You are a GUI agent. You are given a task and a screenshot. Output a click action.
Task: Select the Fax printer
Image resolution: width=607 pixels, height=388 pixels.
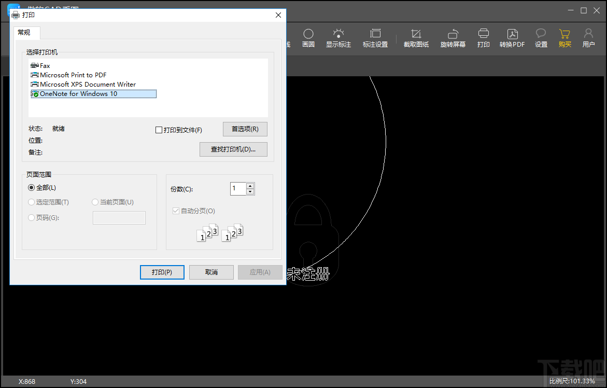coord(40,66)
